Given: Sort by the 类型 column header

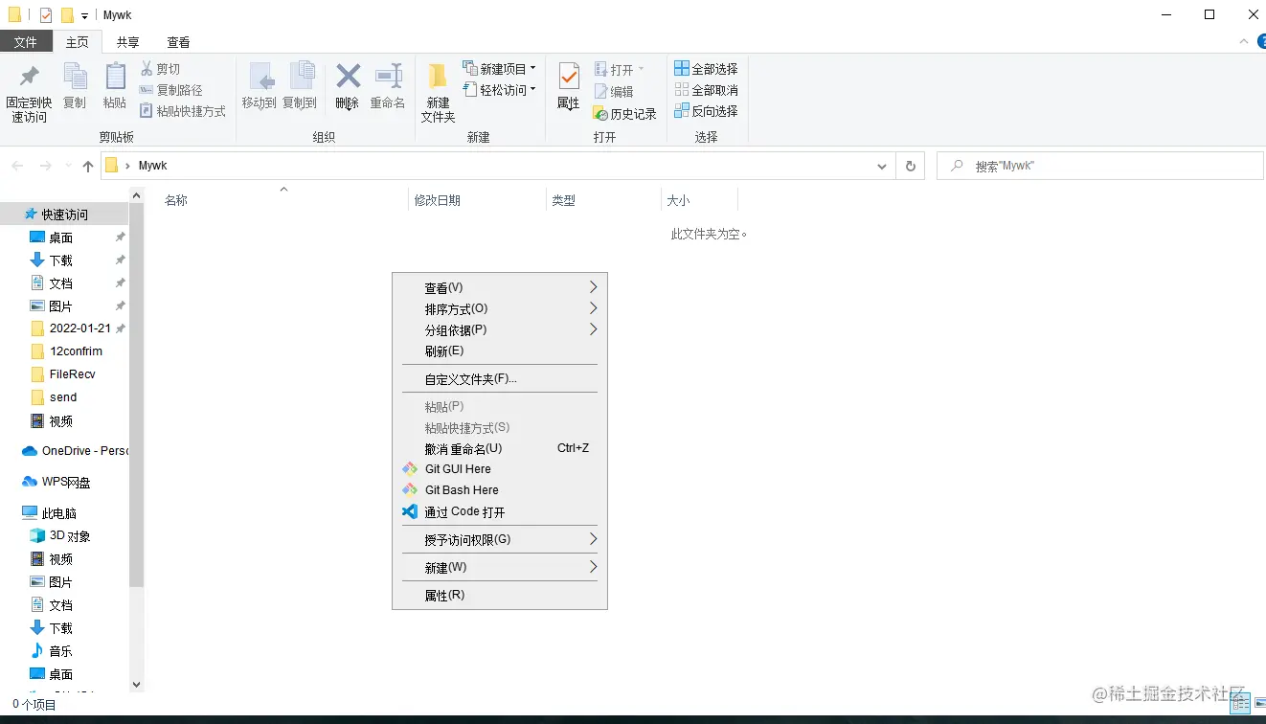Looking at the screenshot, I should (x=563, y=200).
